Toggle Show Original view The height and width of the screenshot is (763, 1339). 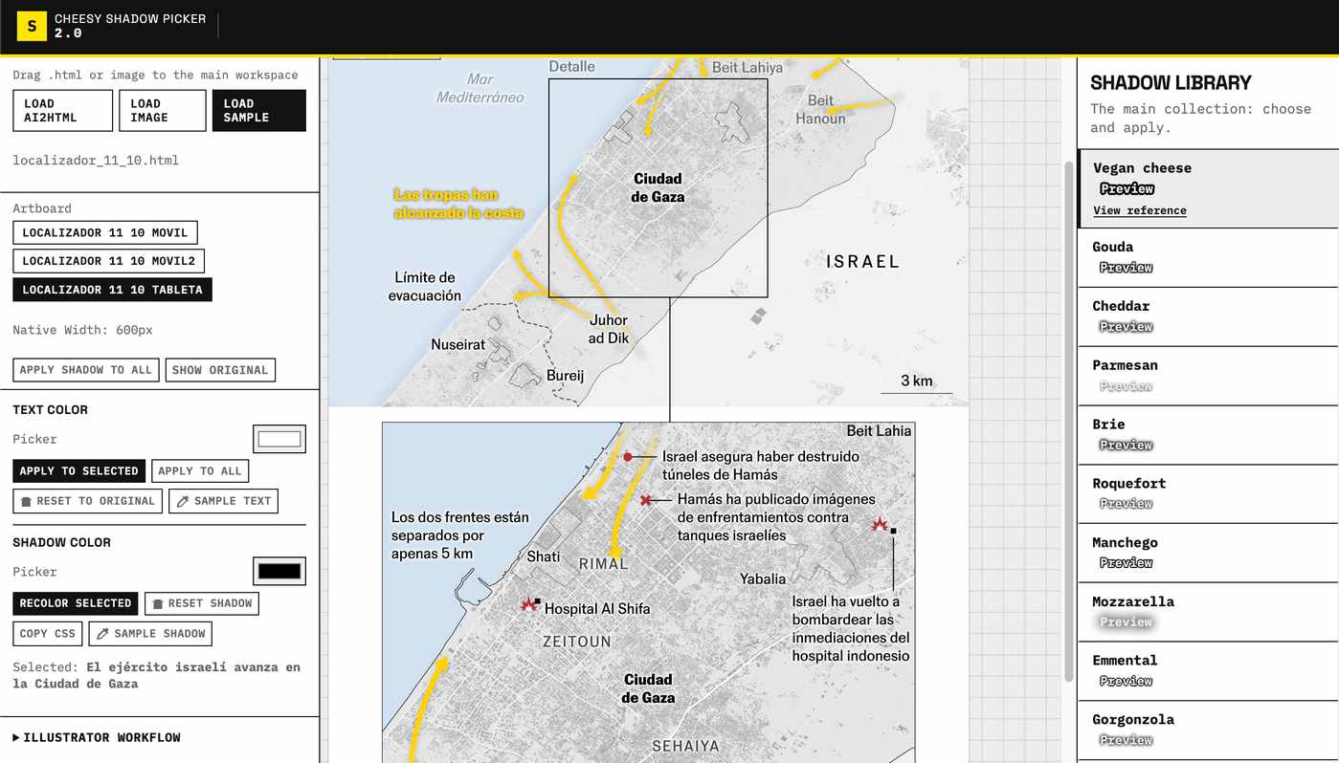220,370
